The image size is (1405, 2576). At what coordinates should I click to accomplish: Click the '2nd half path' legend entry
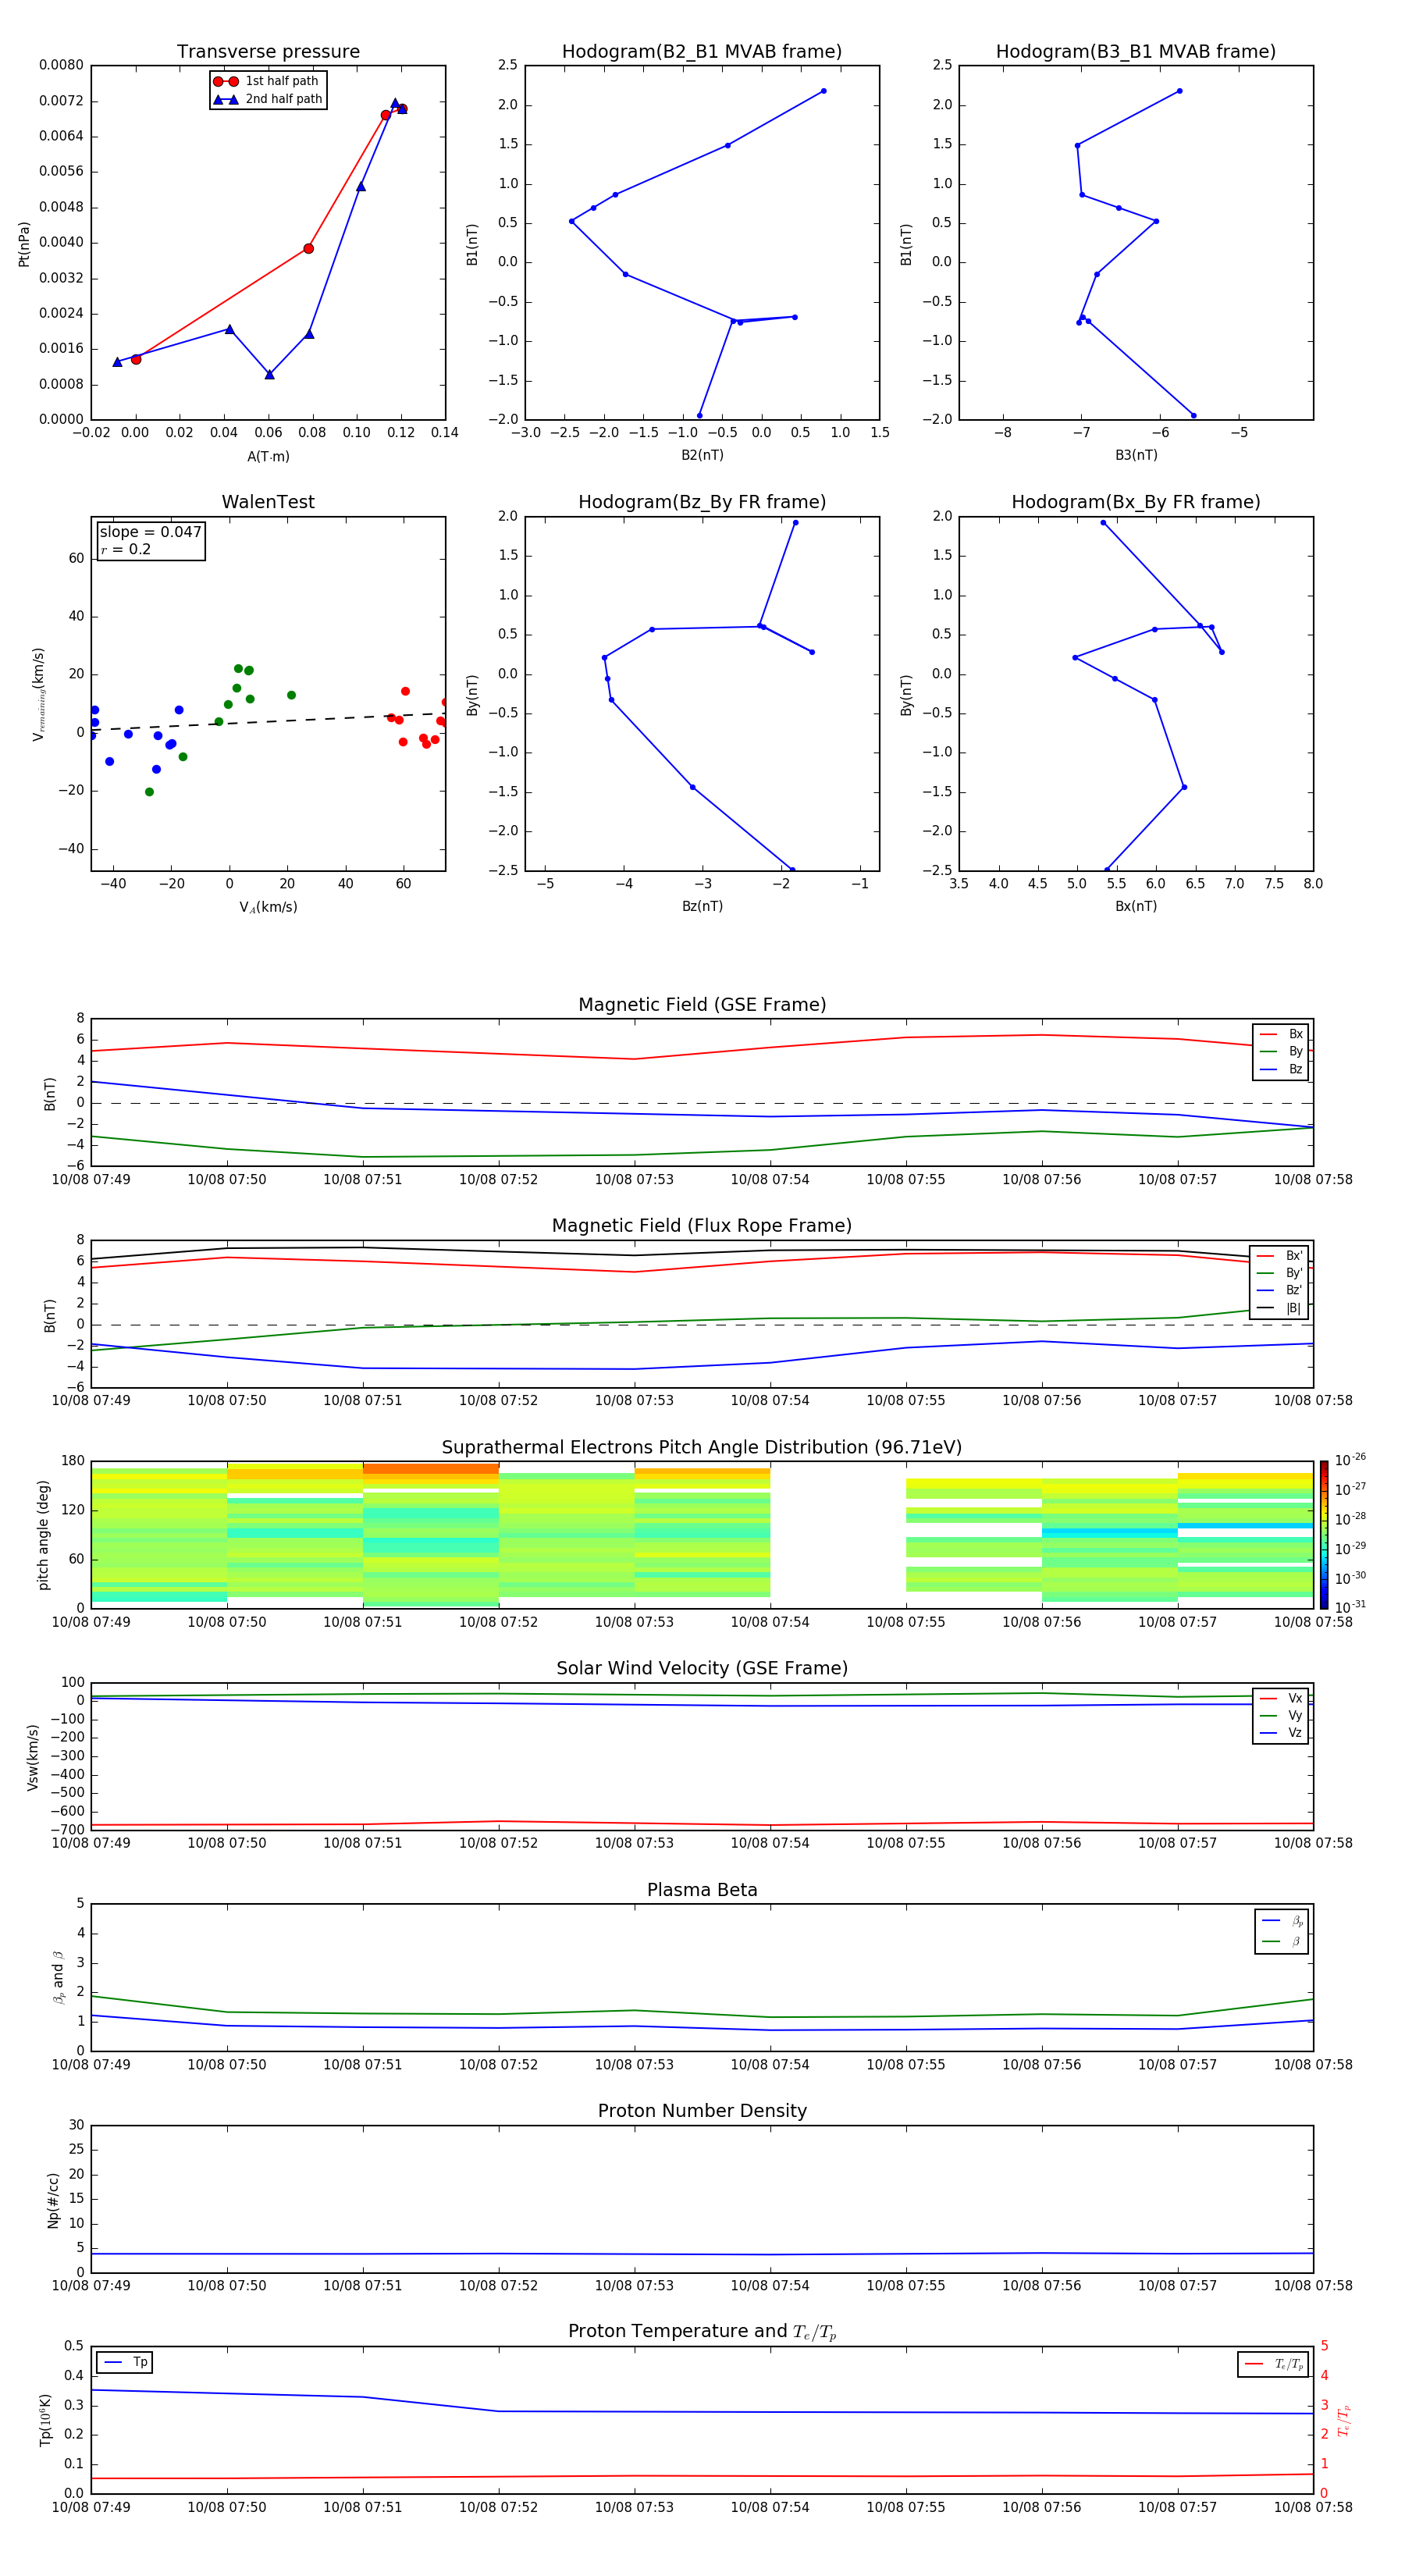pyautogui.click(x=267, y=99)
